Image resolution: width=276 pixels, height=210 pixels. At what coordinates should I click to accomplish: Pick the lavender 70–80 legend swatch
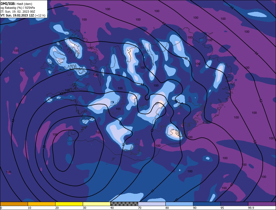coord(152,204)
